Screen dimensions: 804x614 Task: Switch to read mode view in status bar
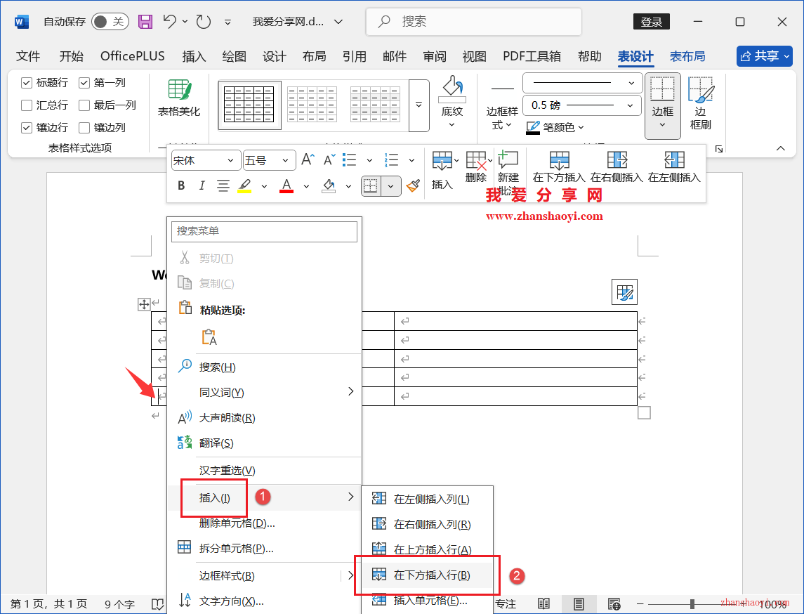tap(544, 603)
